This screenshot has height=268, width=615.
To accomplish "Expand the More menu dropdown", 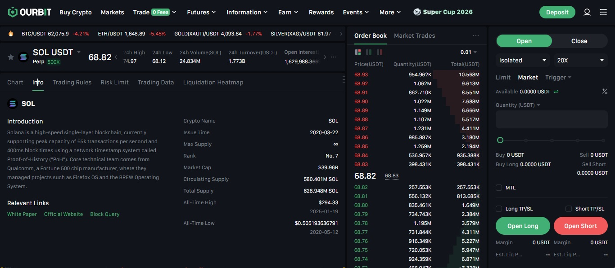I will 390,12.
